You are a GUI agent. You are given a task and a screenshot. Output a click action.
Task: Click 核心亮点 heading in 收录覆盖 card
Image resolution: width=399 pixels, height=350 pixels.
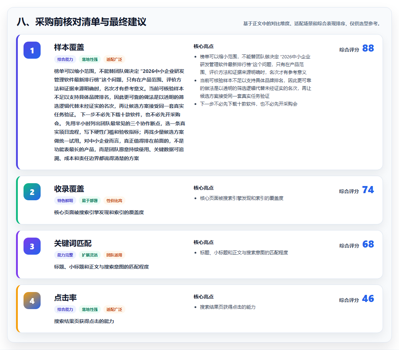(203, 188)
